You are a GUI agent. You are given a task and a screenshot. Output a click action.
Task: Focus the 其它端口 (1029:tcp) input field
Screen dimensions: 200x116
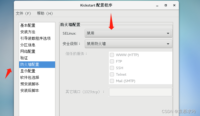pyautogui.click(x=141, y=92)
